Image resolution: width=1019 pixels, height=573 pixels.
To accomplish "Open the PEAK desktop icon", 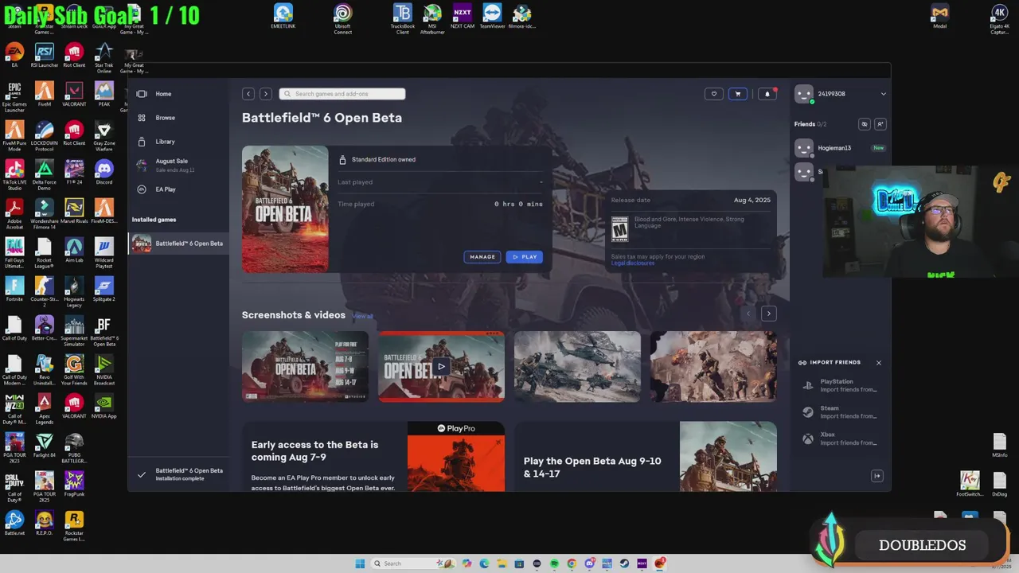I will coord(104,94).
